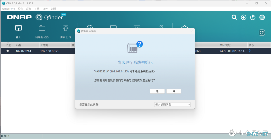Sort by the 书签 column header
This screenshot has width=271, height=139.
coord(8,45)
